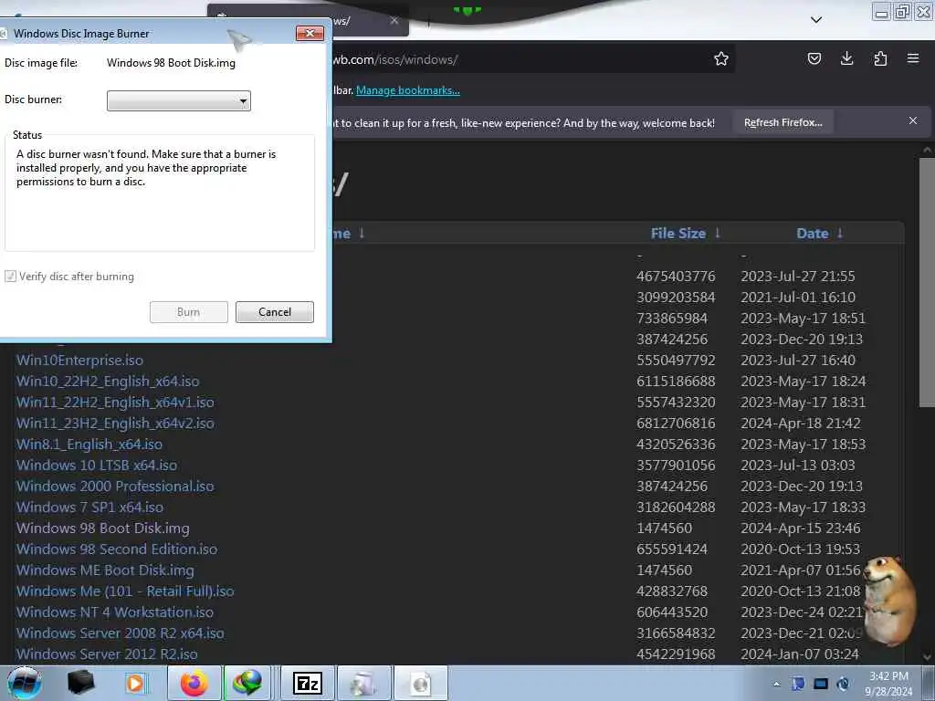The width and height of the screenshot is (935, 701).
Task: Click the Firefox page vertical scrollbar thumb
Action: 927,283
